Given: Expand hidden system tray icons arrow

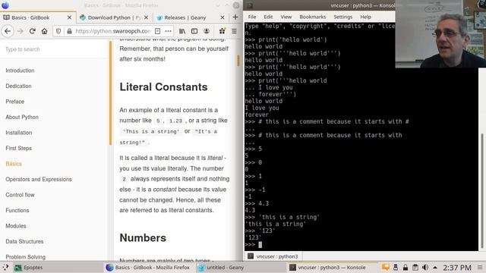Looking at the screenshot, I should [x=435, y=267].
